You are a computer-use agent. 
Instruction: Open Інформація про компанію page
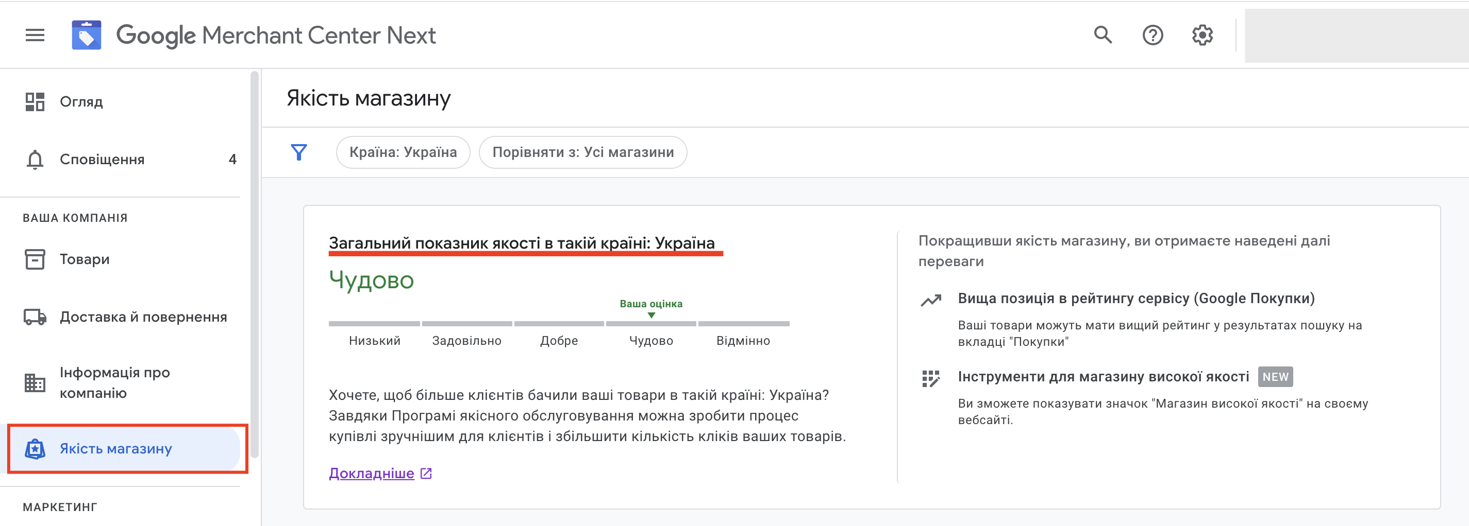pos(114,382)
